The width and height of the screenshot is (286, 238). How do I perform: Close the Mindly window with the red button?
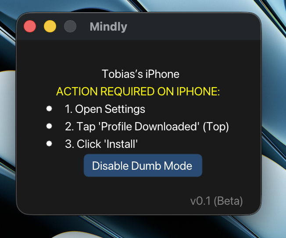pyautogui.click(x=30, y=26)
